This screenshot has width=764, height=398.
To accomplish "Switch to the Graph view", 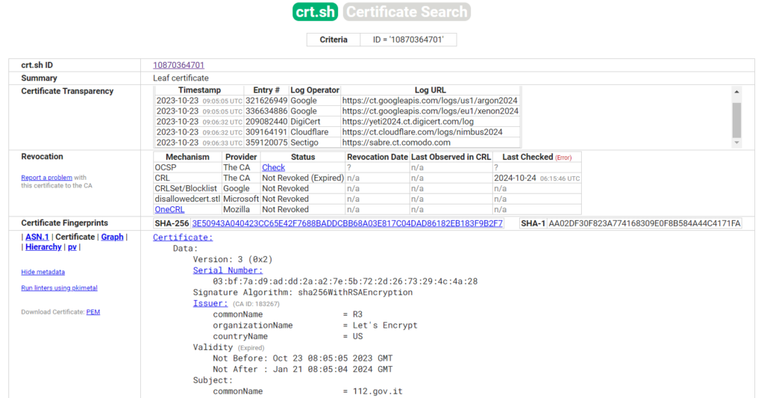I will click(x=112, y=237).
